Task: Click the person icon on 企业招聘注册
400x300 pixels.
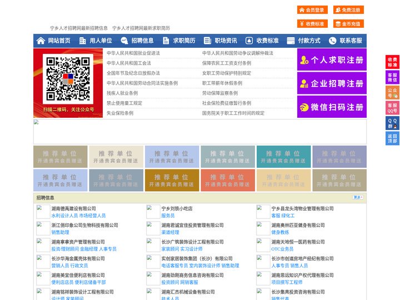Action: point(304,83)
